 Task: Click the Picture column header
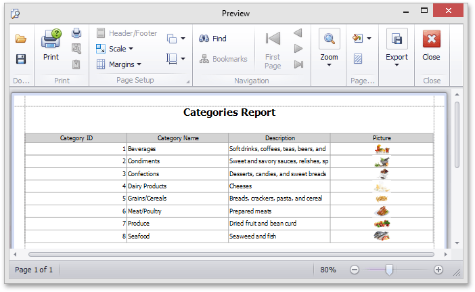coord(382,138)
